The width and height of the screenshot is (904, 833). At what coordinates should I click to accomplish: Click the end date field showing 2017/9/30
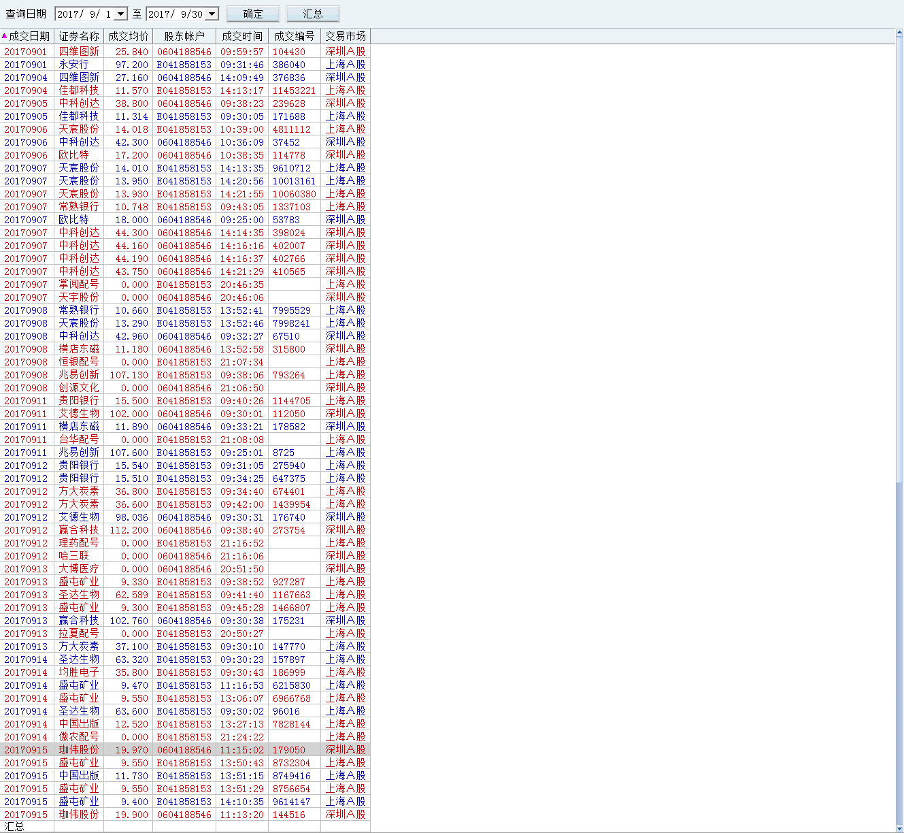click(175, 14)
